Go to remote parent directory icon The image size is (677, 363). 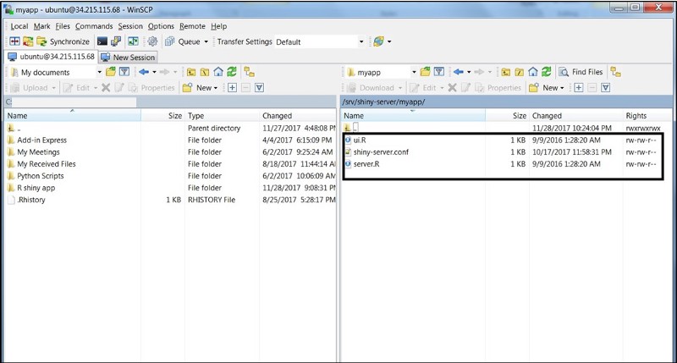click(x=506, y=72)
